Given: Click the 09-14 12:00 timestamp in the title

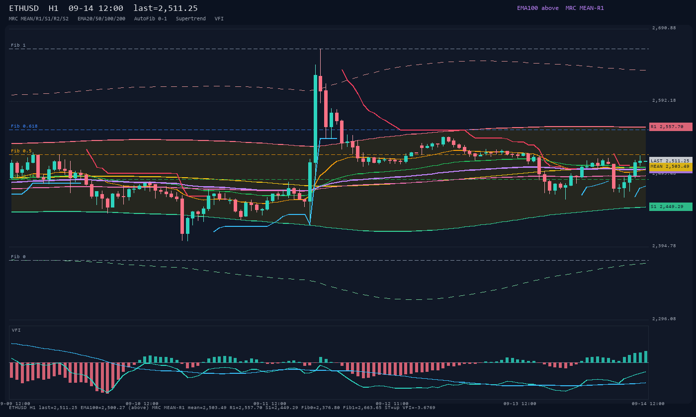Looking at the screenshot, I should pyautogui.click(x=96, y=8).
